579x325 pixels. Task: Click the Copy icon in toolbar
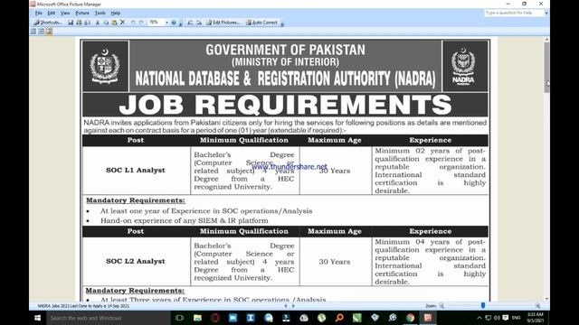106,23
